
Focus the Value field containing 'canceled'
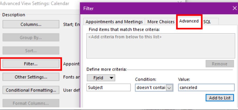206,88
